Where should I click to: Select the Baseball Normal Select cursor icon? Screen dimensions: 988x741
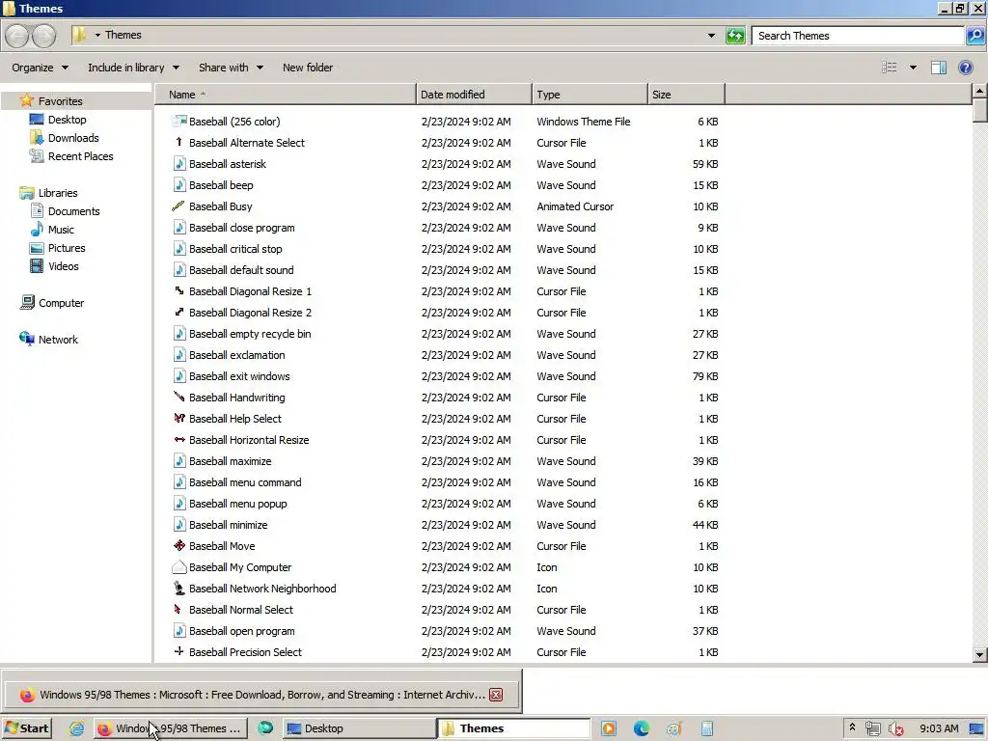(178, 610)
